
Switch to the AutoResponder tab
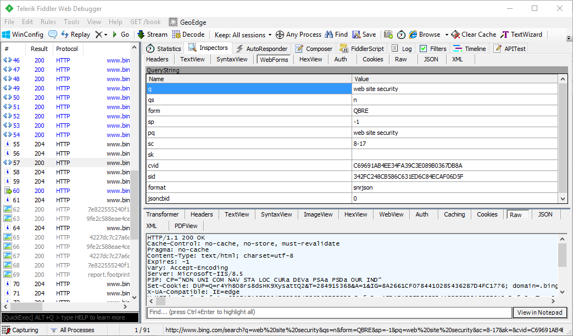tap(262, 48)
